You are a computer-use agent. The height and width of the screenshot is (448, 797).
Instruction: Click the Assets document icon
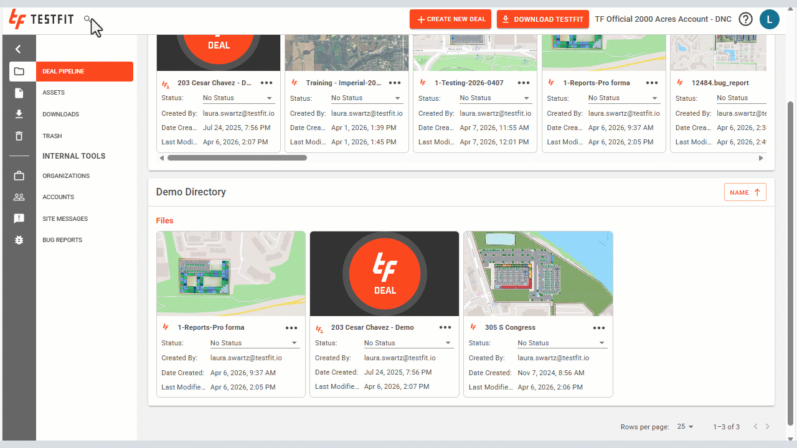coord(19,93)
